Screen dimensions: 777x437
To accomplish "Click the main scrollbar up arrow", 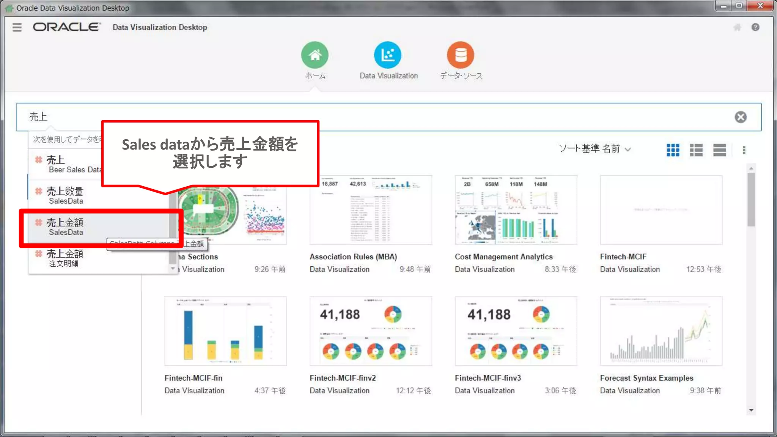I will [751, 168].
